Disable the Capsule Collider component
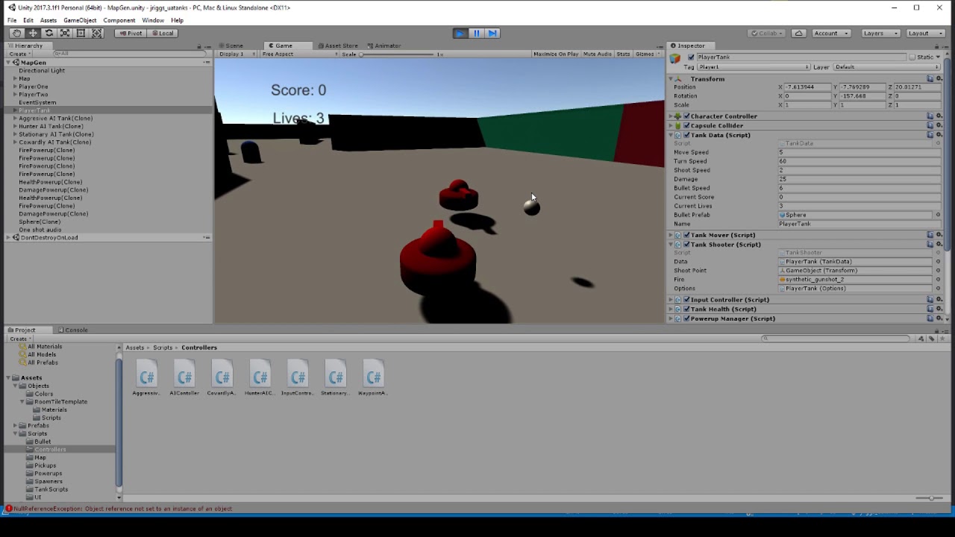955x537 pixels. click(x=686, y=125)
